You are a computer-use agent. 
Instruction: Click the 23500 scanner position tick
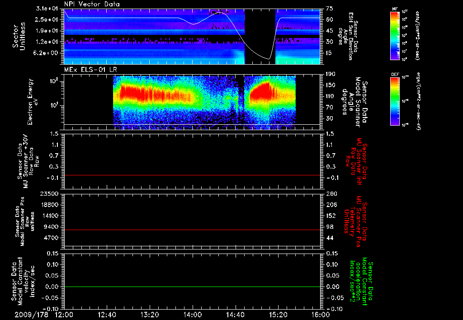coord(49,193)
